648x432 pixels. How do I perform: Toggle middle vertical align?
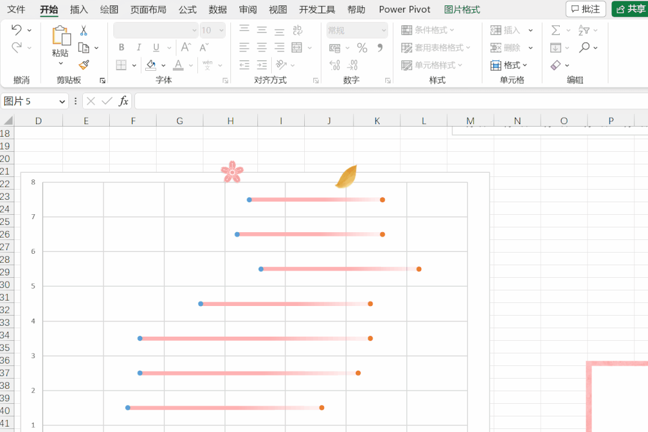262,30
